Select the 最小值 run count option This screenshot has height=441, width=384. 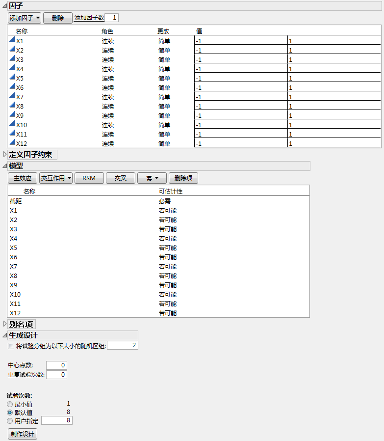click(10, 404)
